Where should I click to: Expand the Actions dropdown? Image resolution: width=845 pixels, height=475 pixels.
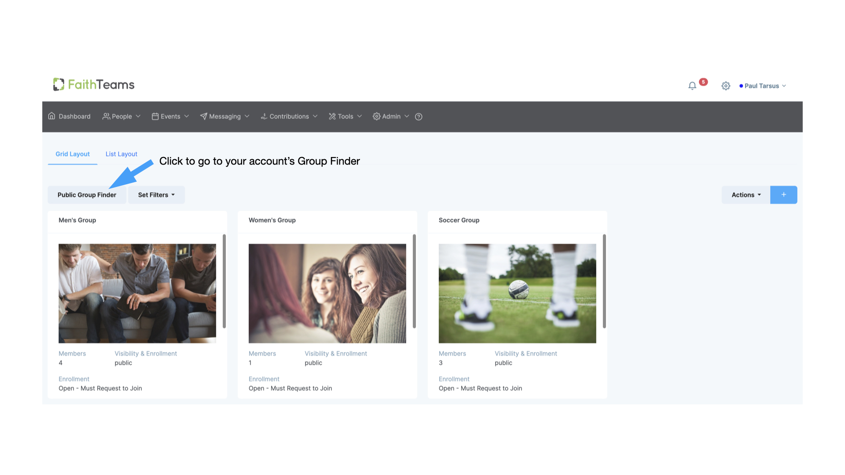pyautogui.click(x=745, y=195)
